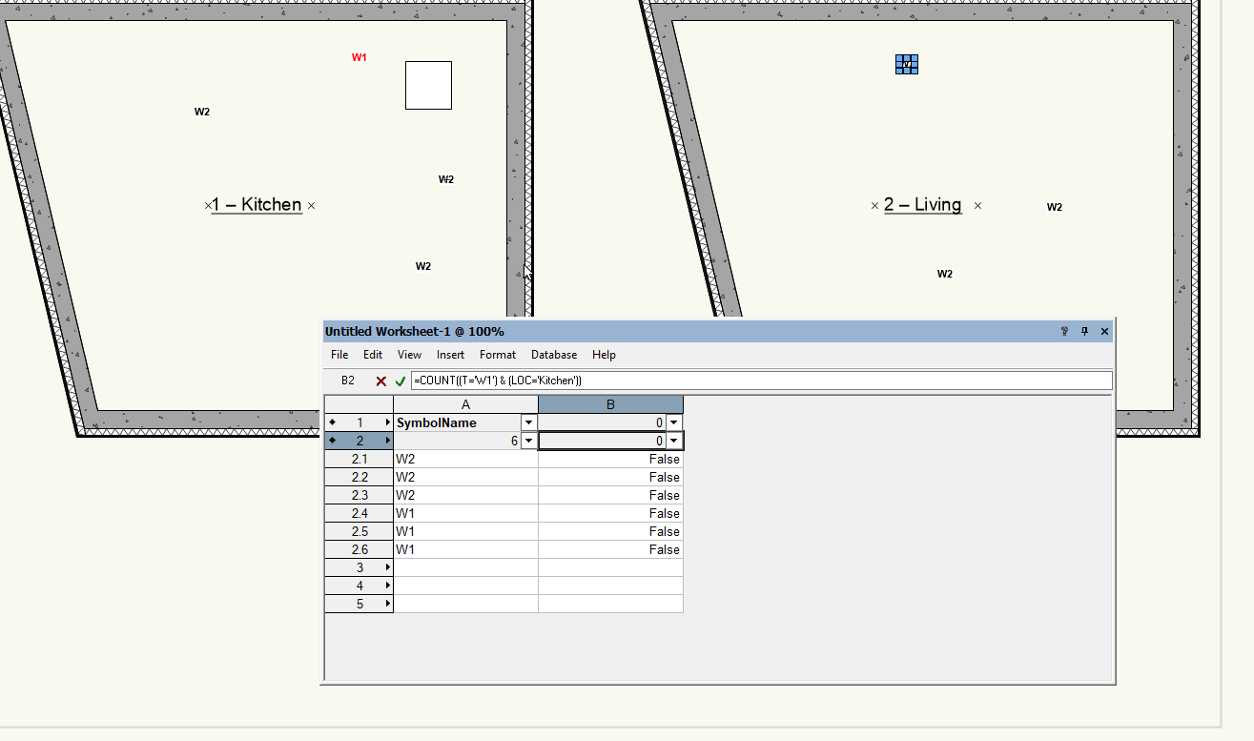1254x741 pixels.
Task: Open the Database menu
Action: click(554, 355)
